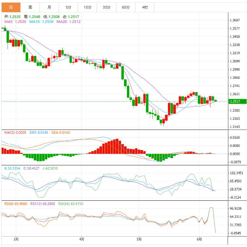Click the 65.4593 KDJ axis label
Screen dimensions: 247x247
tap(236, 181)
